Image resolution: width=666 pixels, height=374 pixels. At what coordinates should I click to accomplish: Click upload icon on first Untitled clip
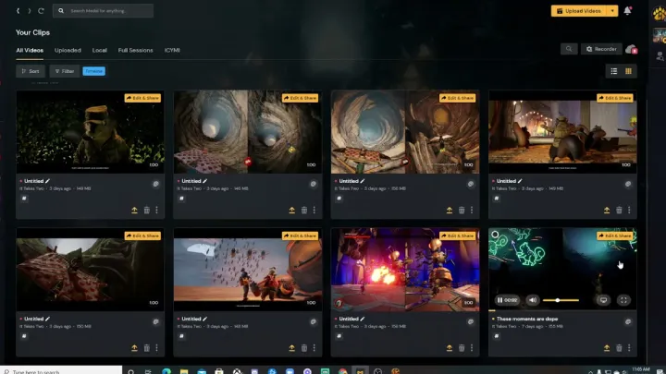pyautogui.click(x=135, y=210)
